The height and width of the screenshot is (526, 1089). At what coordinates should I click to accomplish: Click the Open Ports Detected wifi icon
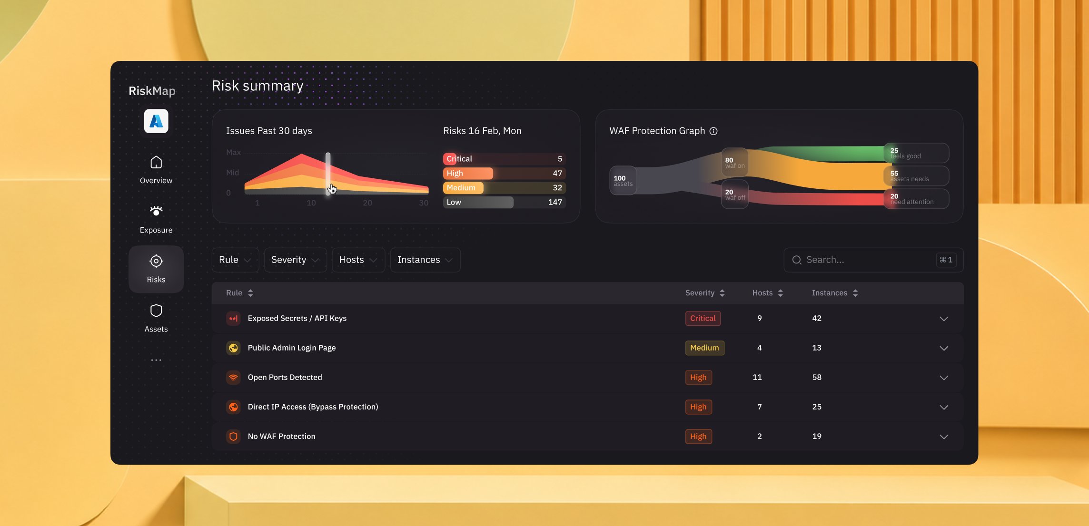point(233,378)
